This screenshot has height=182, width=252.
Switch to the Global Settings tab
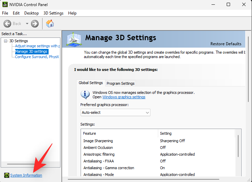click(x=91, y=83)
